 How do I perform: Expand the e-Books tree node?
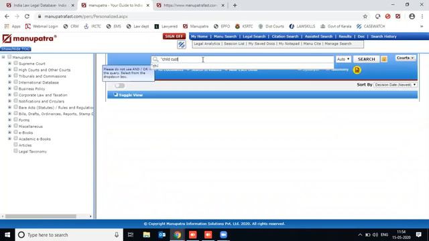[x=9, y=133]
